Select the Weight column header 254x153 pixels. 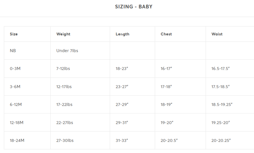click(63, 34)
